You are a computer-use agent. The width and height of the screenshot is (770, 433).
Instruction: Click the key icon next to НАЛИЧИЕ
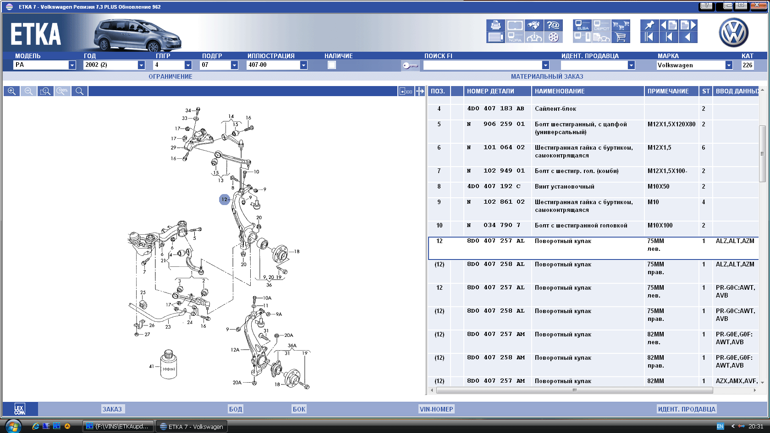(x=410, y=65)
